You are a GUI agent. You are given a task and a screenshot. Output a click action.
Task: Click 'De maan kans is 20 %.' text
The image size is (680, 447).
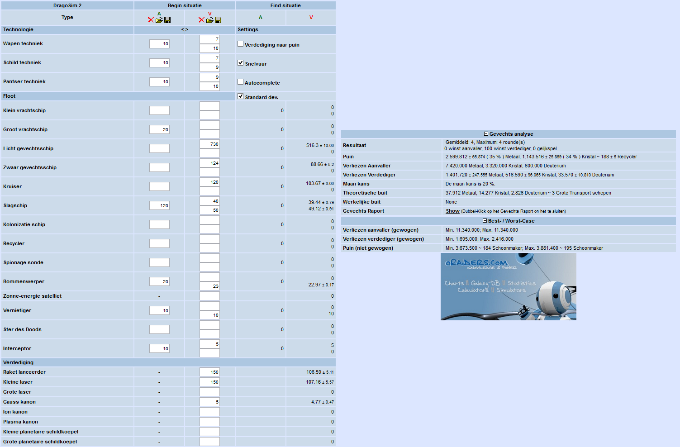[x=471, y=184]
